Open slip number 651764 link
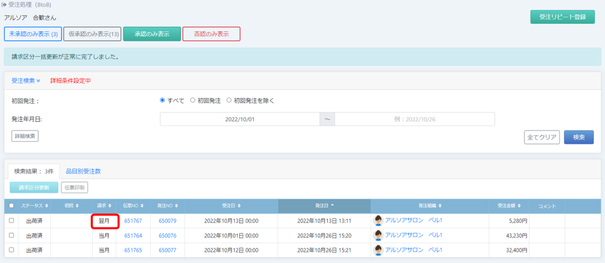Image resolution: width=605 pixels, height=263 pixels. click(x=133, y=235)
